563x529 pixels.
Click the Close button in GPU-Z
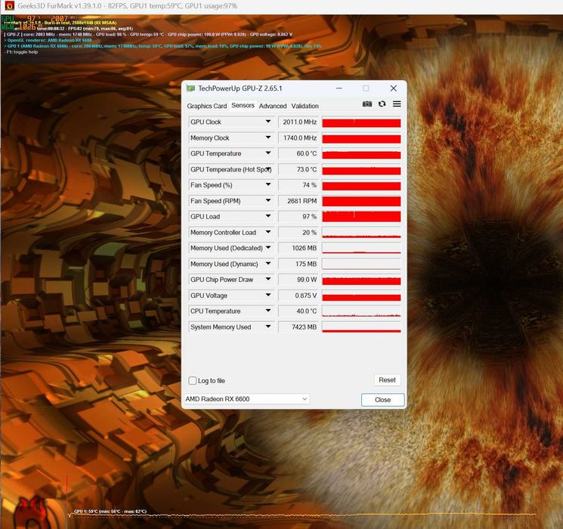382,400
